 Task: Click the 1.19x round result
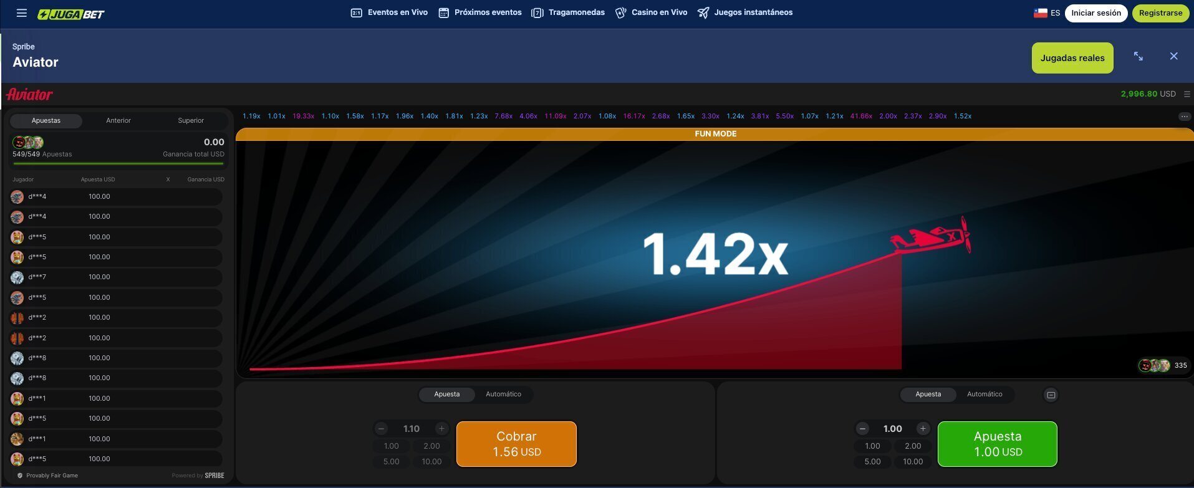251,116
